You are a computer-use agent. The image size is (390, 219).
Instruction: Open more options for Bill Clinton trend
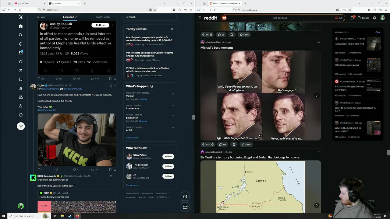tap(173, 115)
